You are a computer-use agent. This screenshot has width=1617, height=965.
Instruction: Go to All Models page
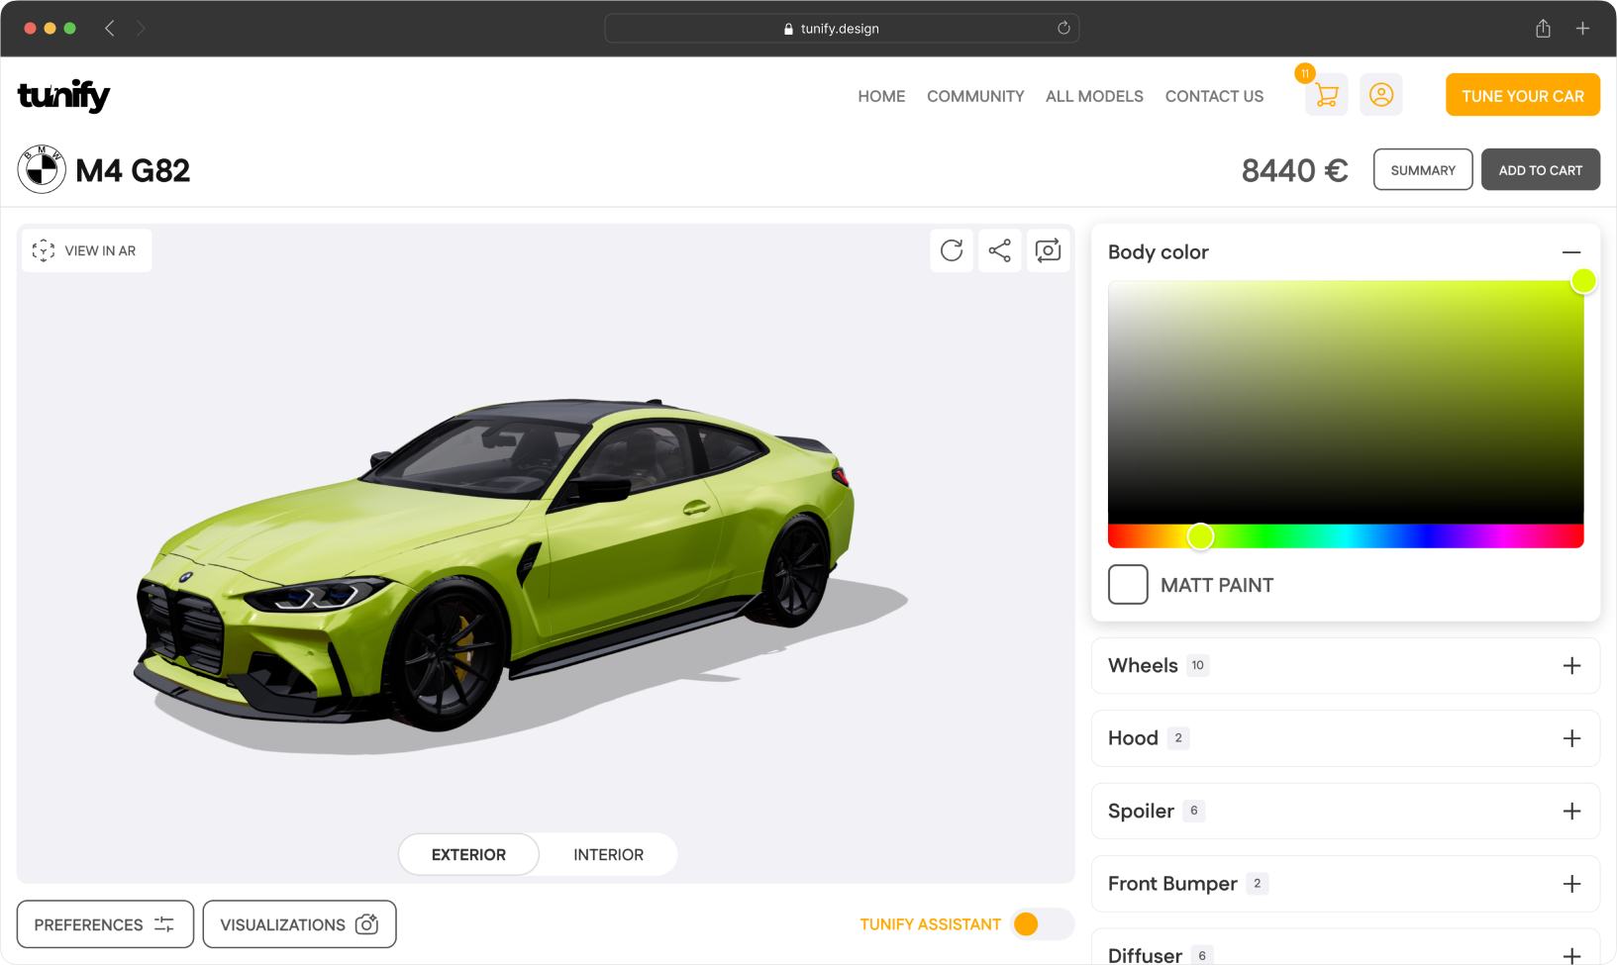1093,96
